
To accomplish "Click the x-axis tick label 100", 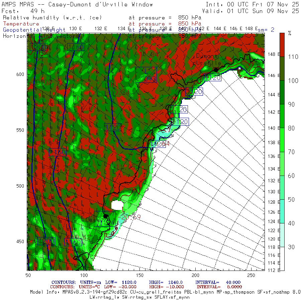I will point(84,275).
